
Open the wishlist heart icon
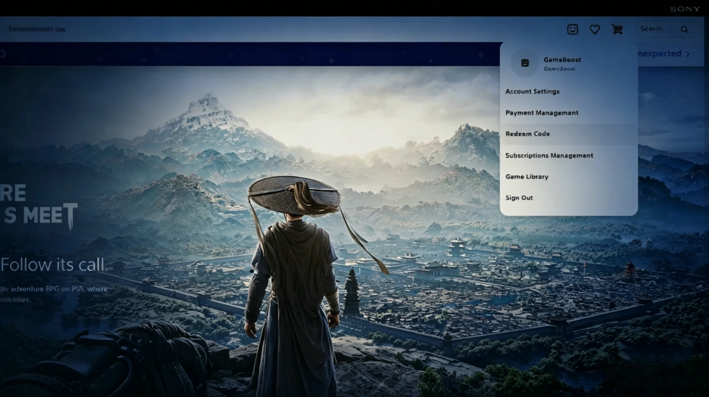coord(595,30)
